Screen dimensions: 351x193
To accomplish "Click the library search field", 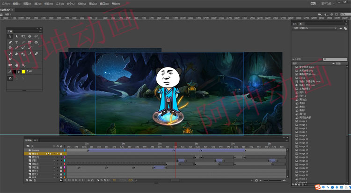I will (x=335, y=59).
